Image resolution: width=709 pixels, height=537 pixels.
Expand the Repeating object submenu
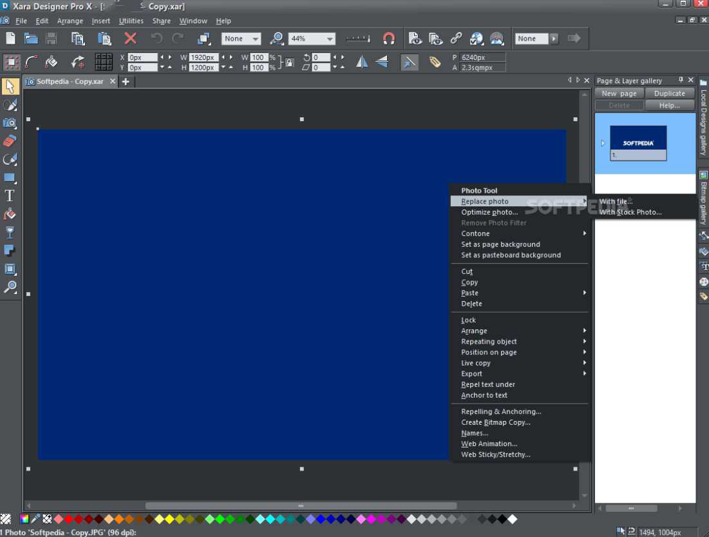[x=519, y=342]
